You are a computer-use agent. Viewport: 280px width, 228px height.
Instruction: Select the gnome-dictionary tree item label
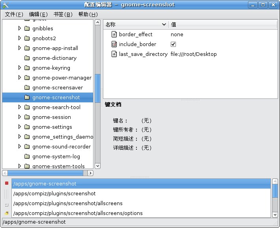[x=54, y=58]
